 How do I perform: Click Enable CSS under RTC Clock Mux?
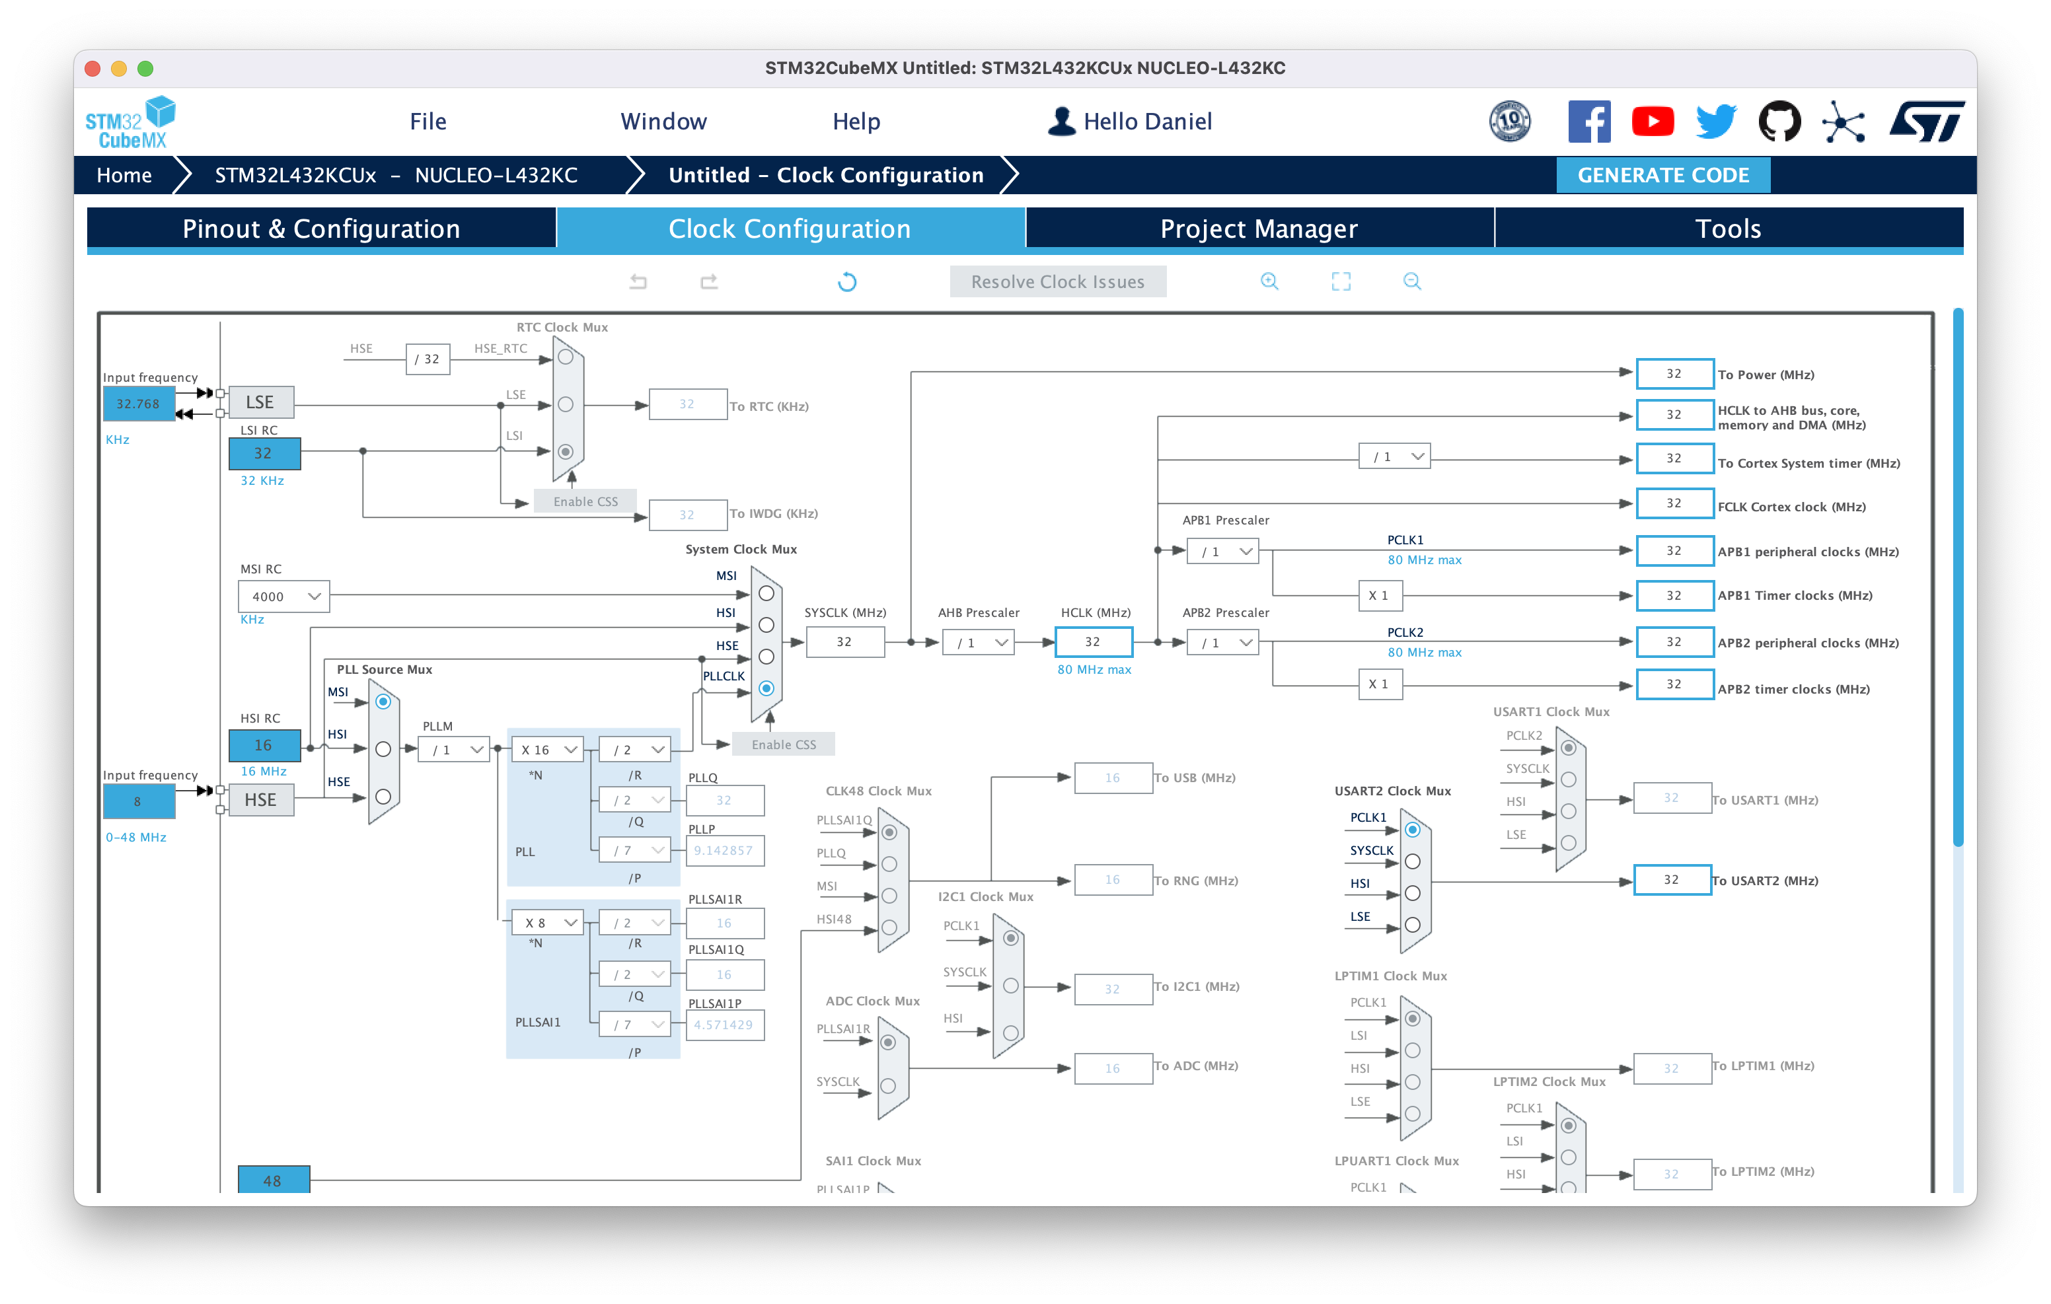[x=585, y=501]
